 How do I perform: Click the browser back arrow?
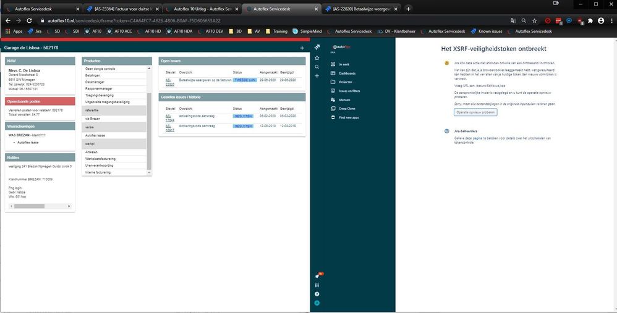click(8, 21)
